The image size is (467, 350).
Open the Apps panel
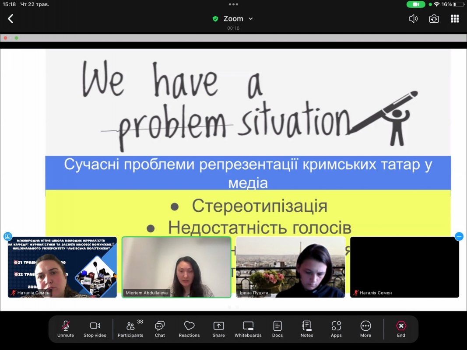336,329
